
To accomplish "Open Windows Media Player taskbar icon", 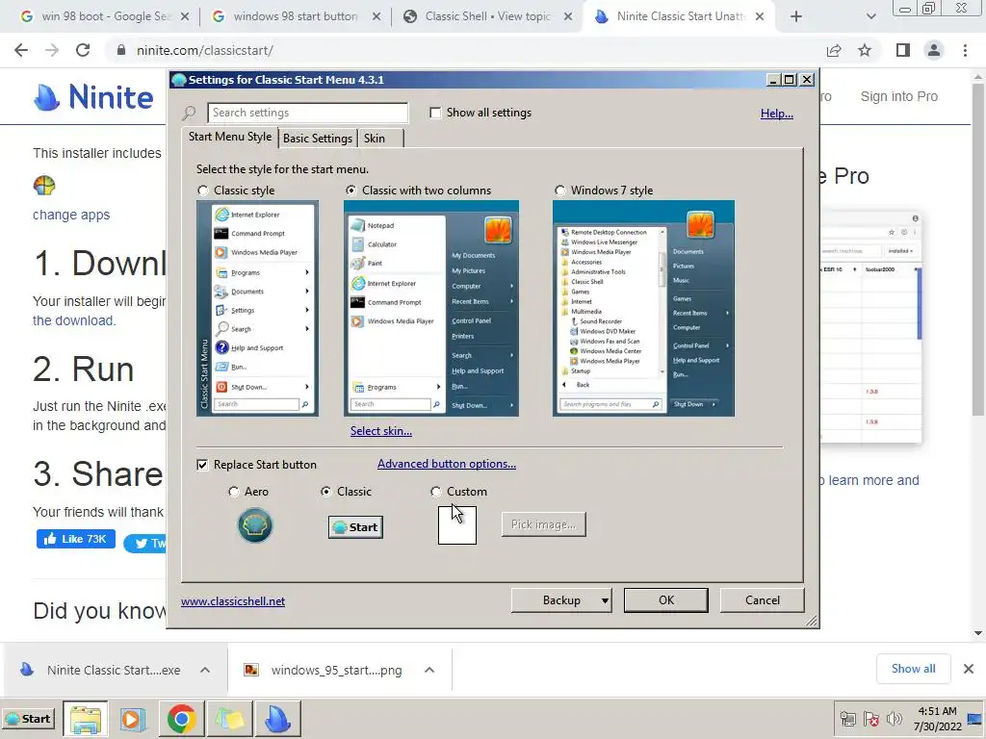I will (133, 719).
